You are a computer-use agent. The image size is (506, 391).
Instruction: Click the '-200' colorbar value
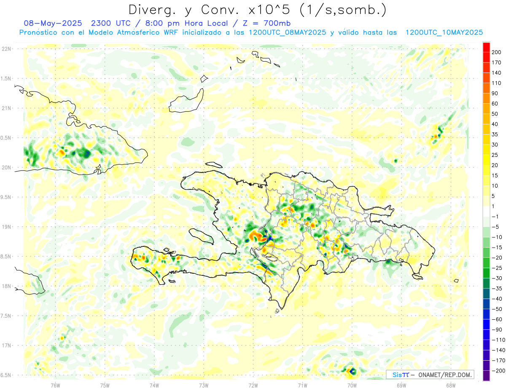[498, 370]
